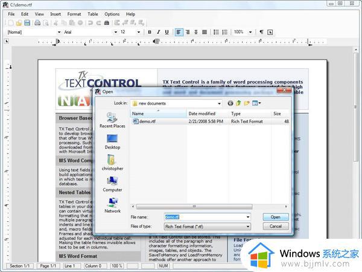Click the tab type selector at the ruler's left end
The width and height of the screenshot is (362, 272).
coord(7,41)
